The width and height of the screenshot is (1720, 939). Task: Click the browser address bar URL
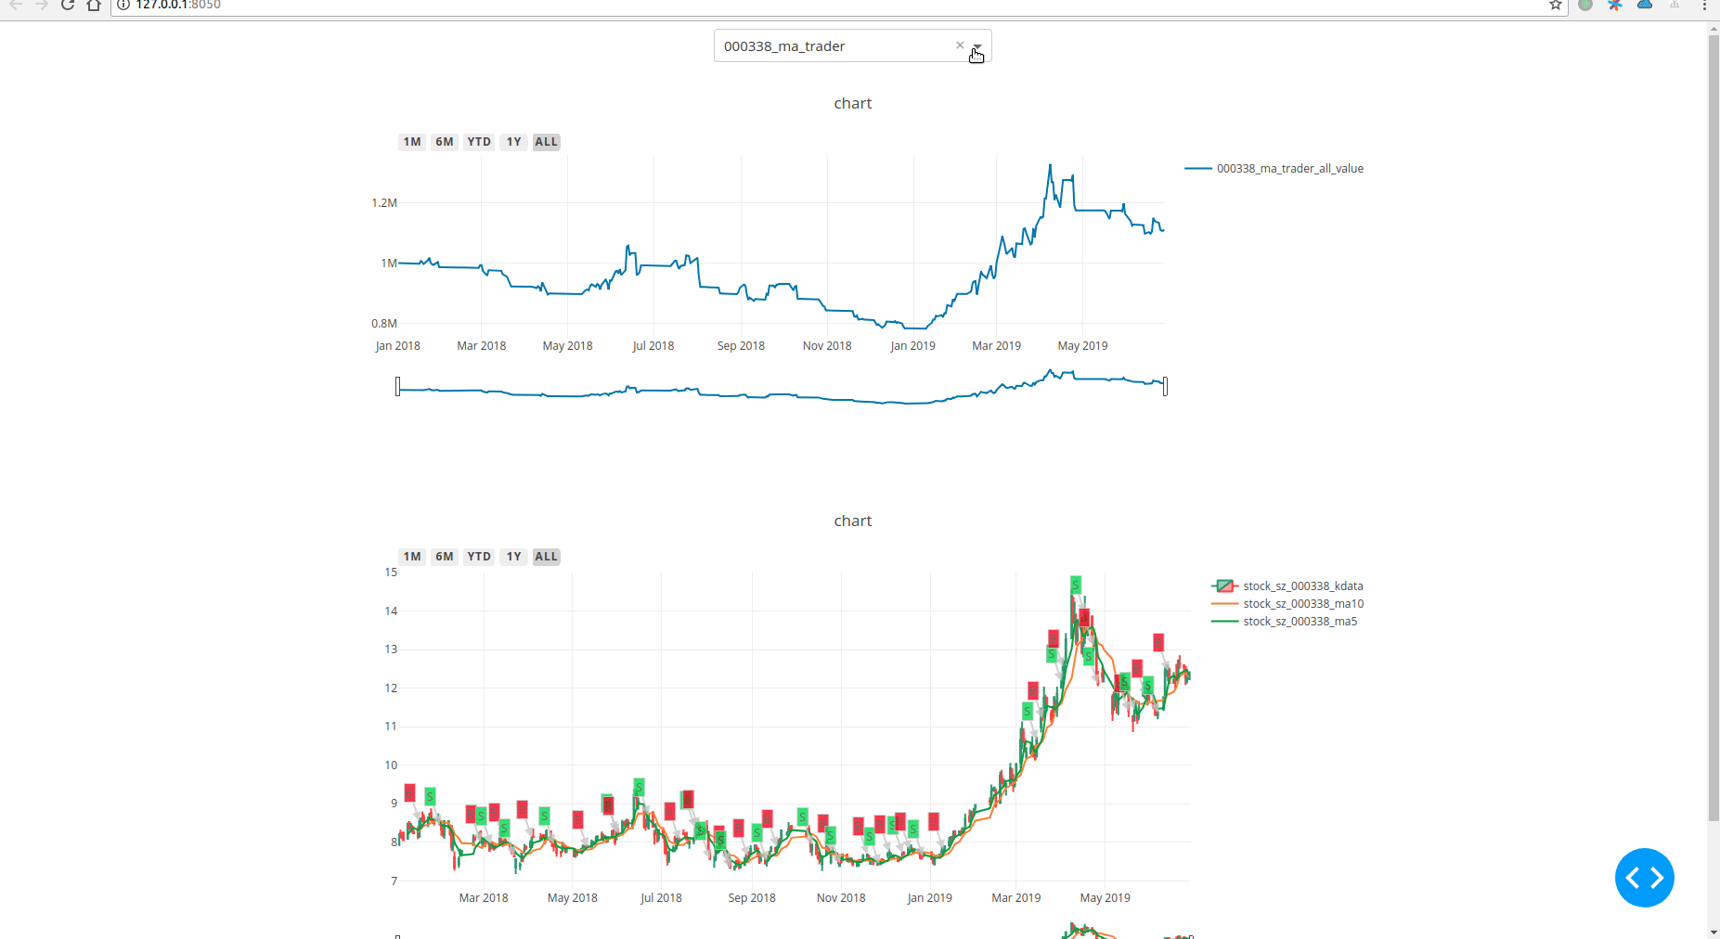178,6
